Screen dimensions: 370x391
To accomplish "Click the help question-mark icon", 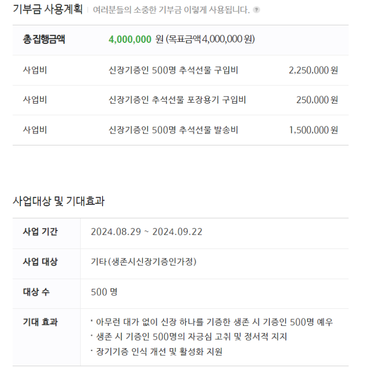I will (x=256, y=10).
